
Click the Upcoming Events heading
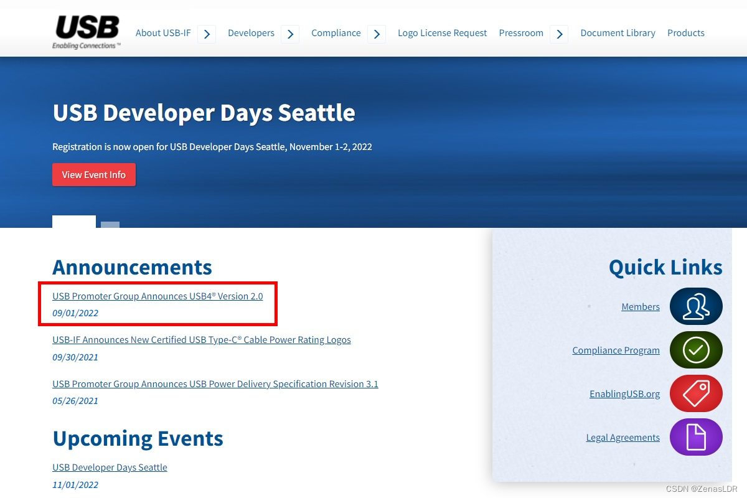[x=138, y=438]
